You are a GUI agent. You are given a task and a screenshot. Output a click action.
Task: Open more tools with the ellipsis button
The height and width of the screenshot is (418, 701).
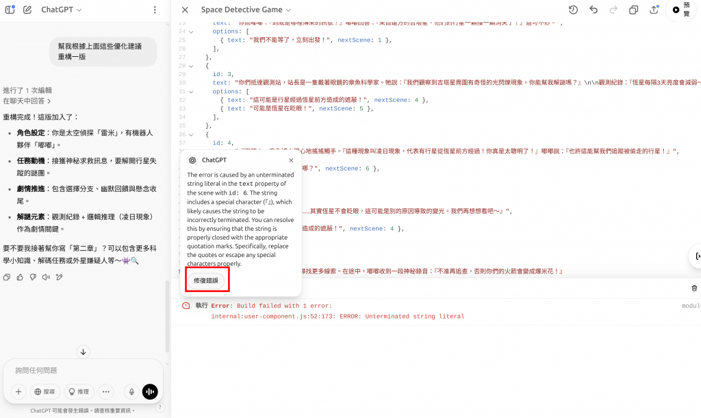pos(106,392)
